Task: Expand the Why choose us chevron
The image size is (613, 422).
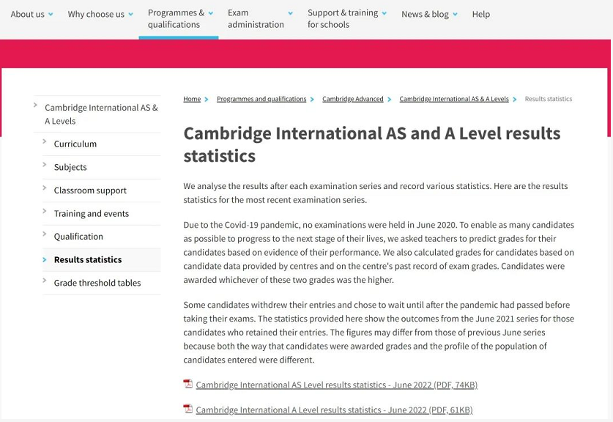Action: (130, 15)
